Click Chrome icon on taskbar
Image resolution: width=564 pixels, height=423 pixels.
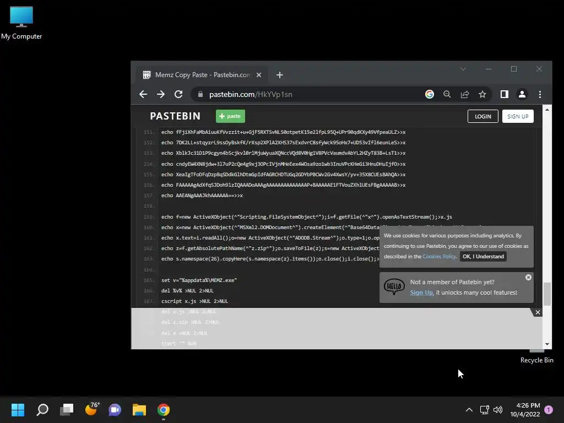164,410
